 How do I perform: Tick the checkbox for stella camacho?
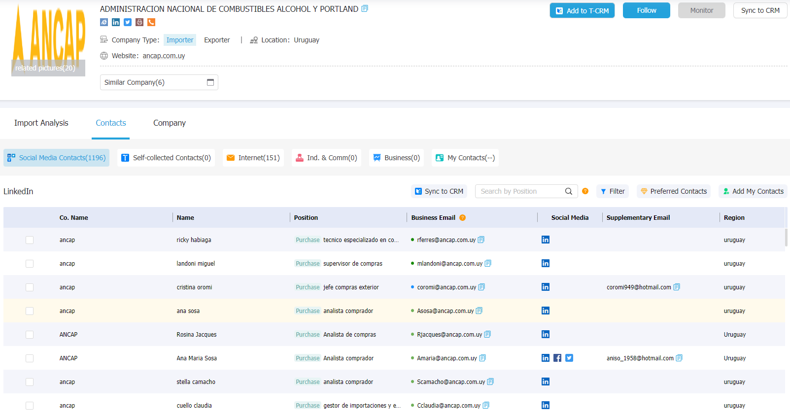point(30,382)
